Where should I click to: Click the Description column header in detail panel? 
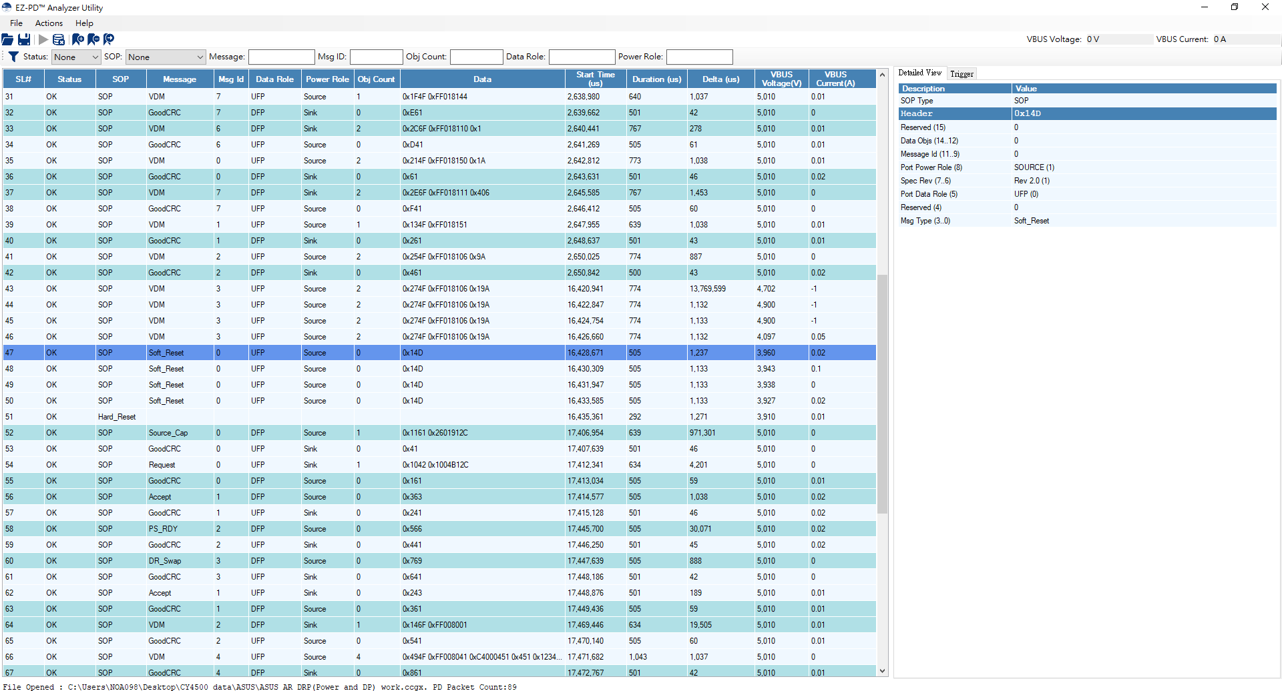coord(954,89)
